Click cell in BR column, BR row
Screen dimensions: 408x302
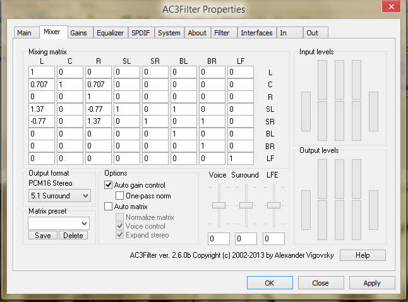click(x=212, y=146)
